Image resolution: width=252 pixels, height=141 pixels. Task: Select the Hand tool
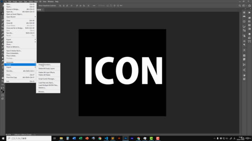point(2,78)
